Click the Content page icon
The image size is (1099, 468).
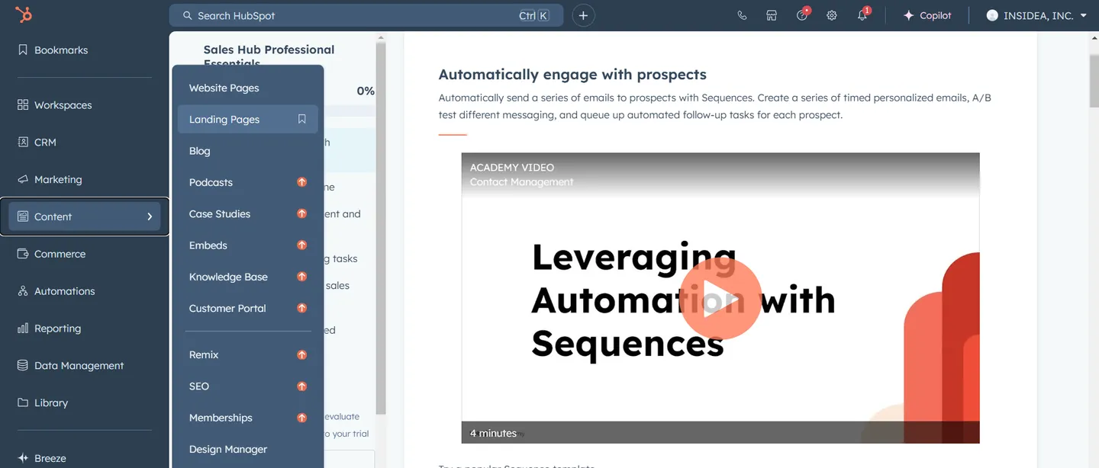tap(23, 217)
